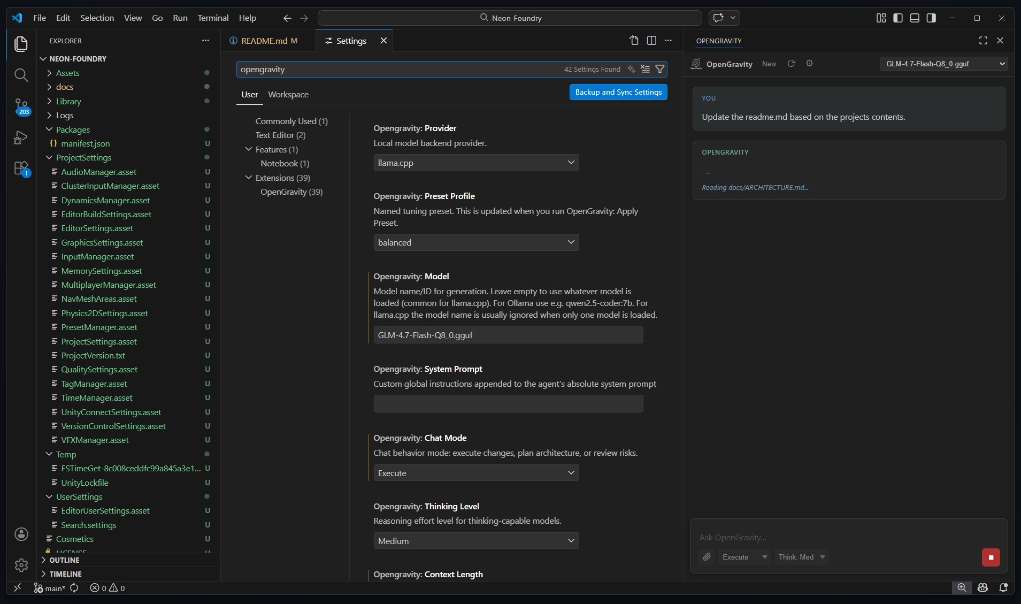
Task: Open the GLM-4.7-Flash model selector dropdown
Action: (943, 64)
